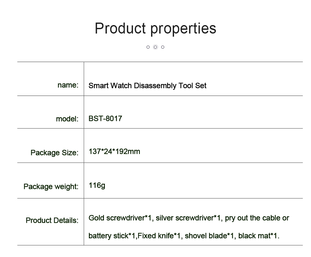Select Smart Watch Disassembly Tool Set text
The height and width of the screenshot is (257, 311).
[147, 86]
